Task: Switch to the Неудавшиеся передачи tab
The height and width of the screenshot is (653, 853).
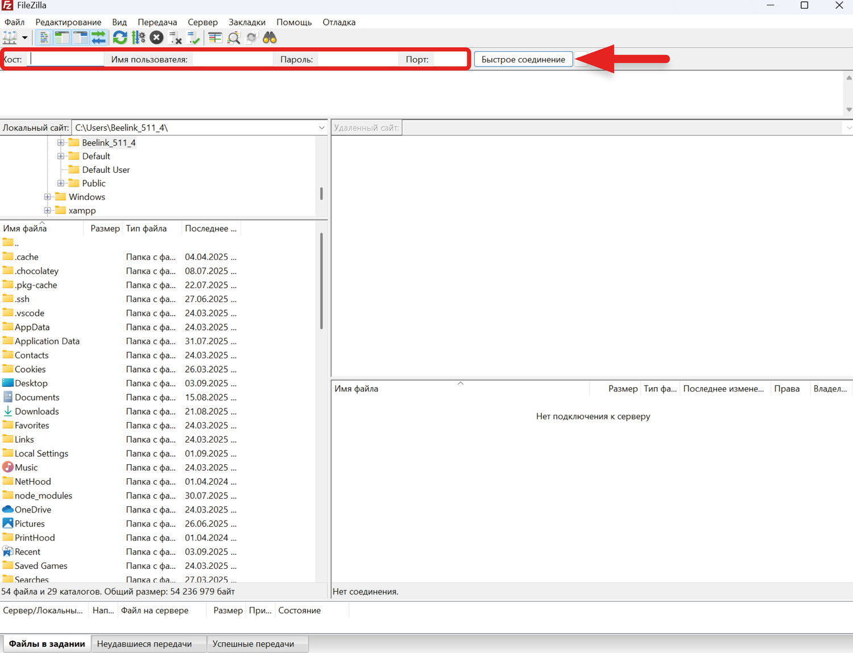Action: (x=144, y=644)
